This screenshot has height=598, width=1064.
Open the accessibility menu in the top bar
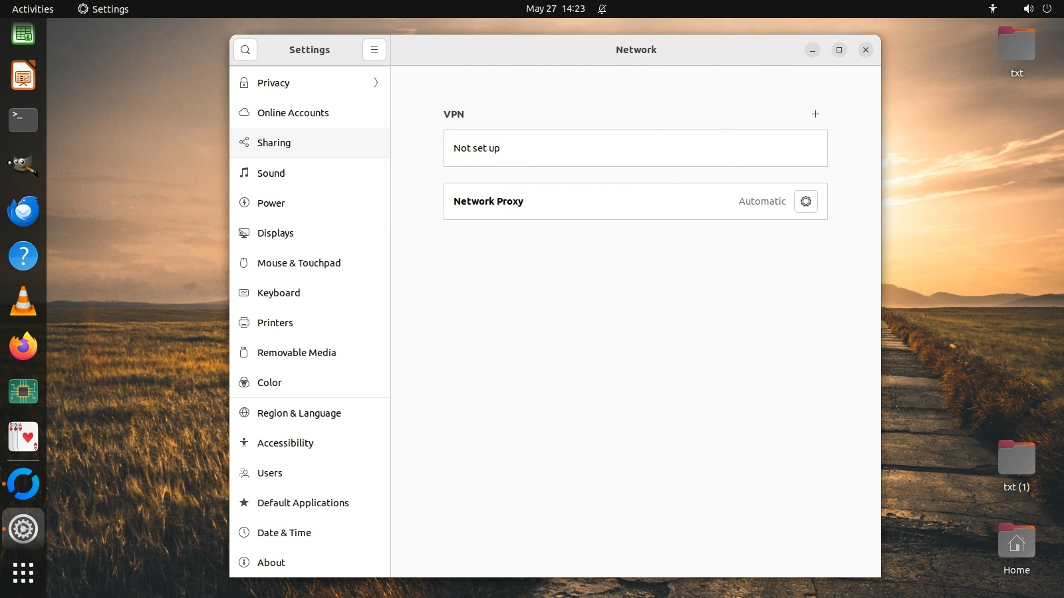(992, 9)
